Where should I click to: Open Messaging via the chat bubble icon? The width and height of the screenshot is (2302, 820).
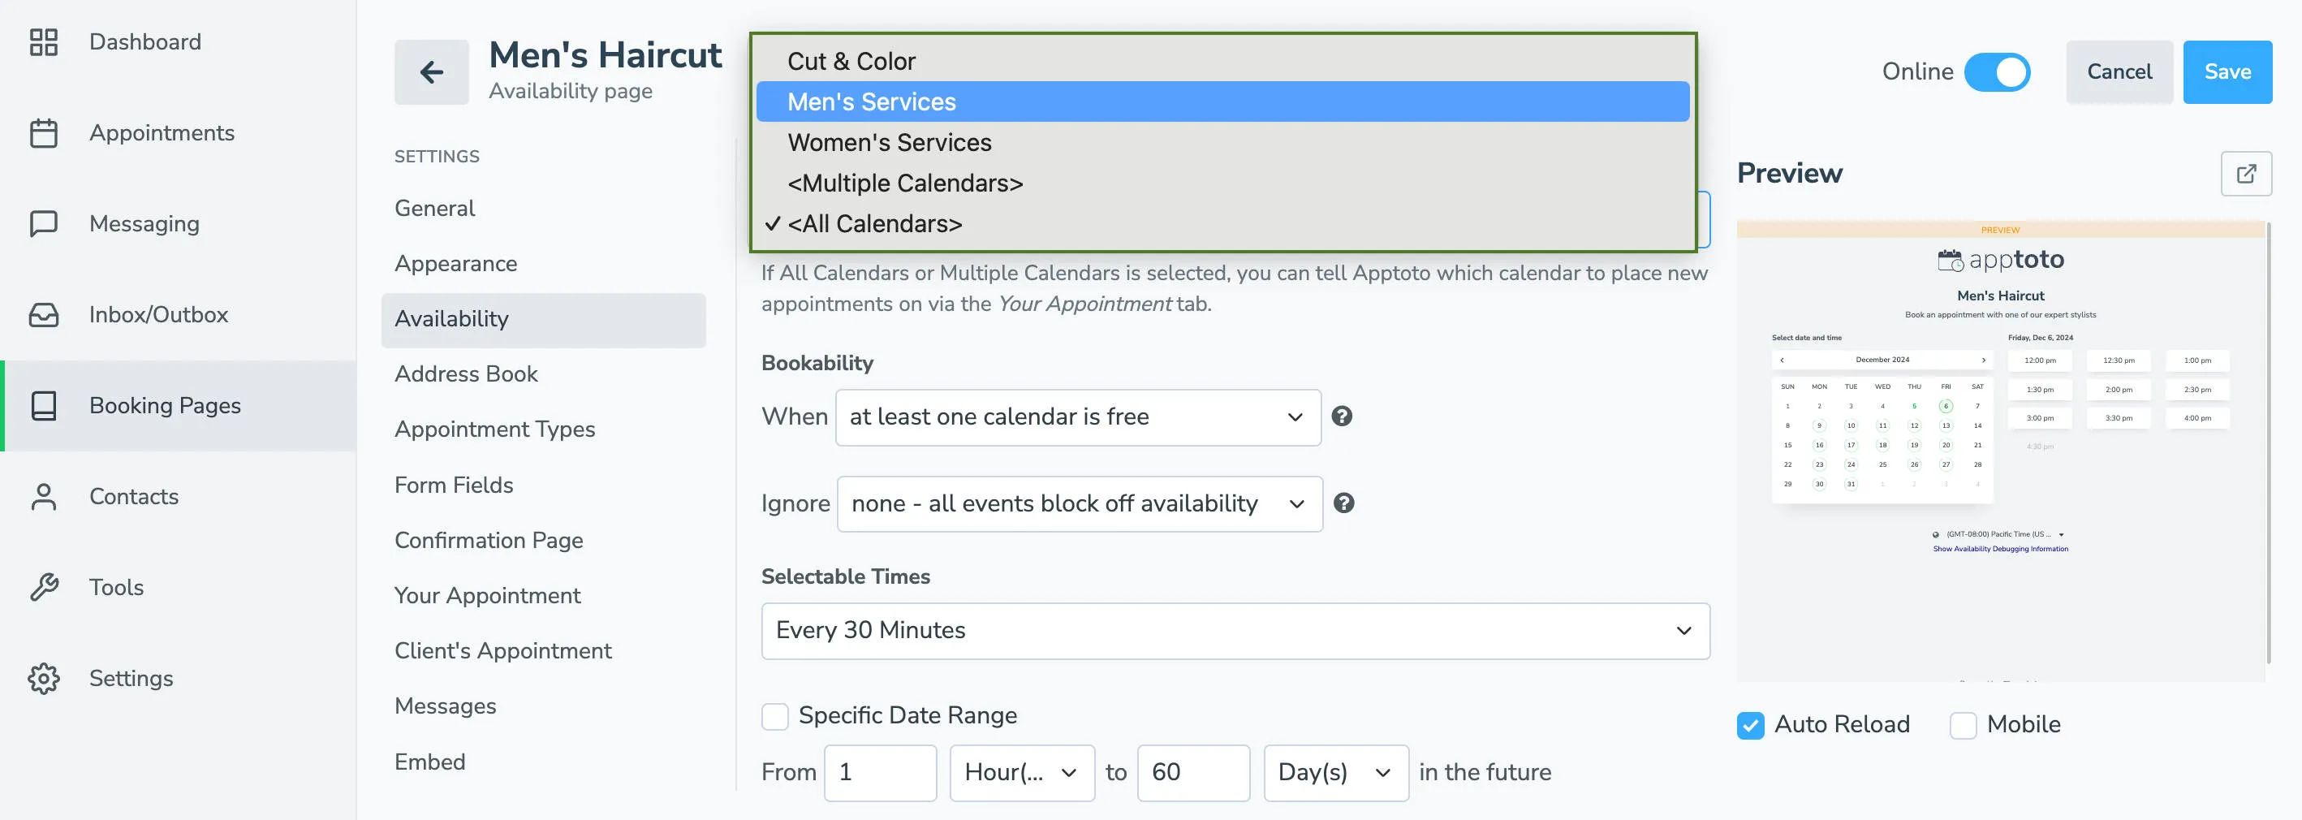(43, 223)
